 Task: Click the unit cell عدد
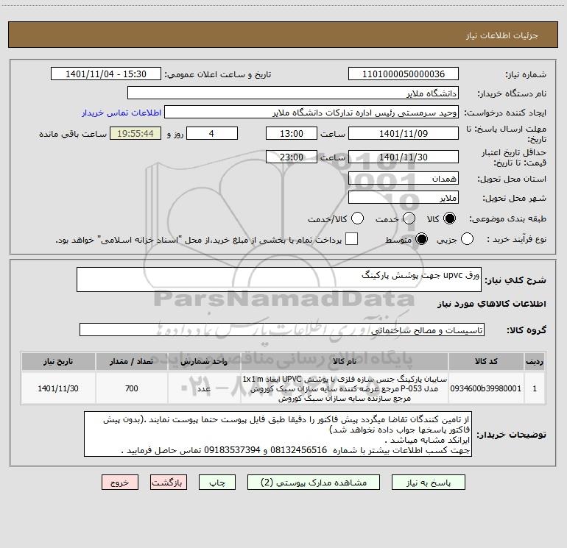pos(204,388)
